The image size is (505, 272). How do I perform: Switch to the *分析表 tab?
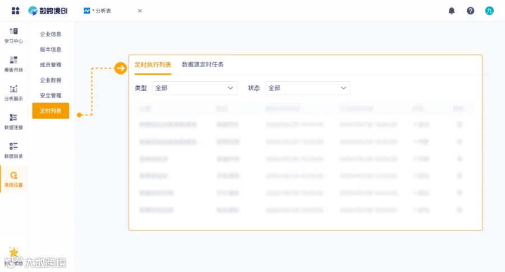point(101,11)
